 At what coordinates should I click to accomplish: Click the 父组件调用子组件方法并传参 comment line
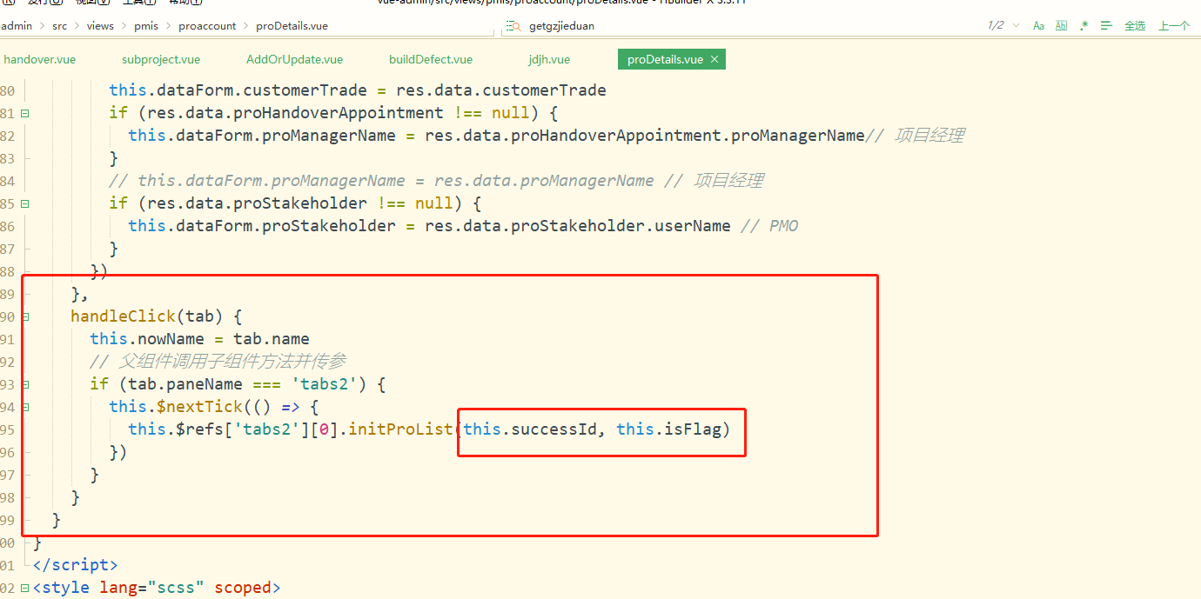tap(218, 362)
